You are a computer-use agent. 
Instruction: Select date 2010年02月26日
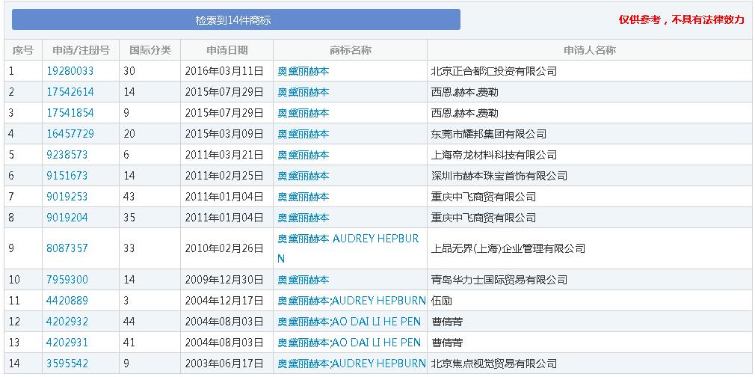(x=224, y=249)
